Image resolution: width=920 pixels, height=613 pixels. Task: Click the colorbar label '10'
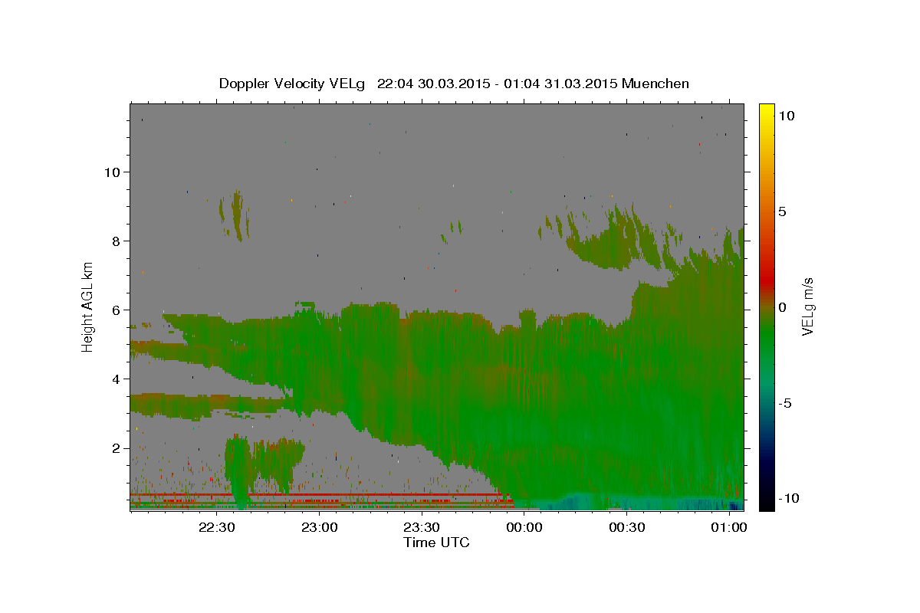click(x=787, y=116)
